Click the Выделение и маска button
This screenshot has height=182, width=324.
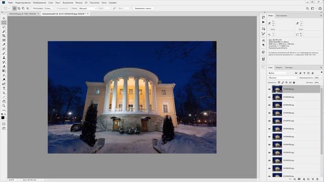click(143, 9)
